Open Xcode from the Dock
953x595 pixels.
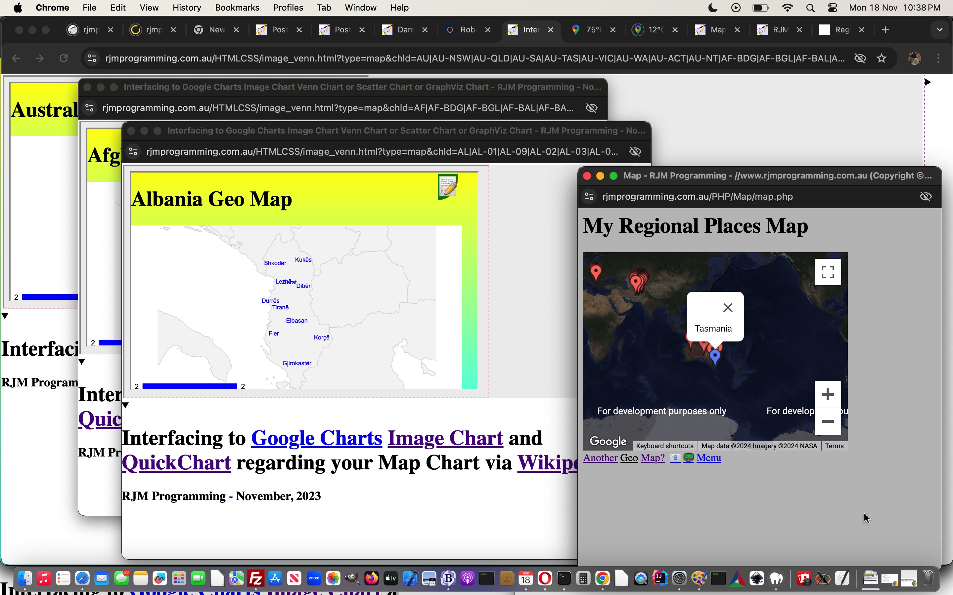(x=410, y=578)
